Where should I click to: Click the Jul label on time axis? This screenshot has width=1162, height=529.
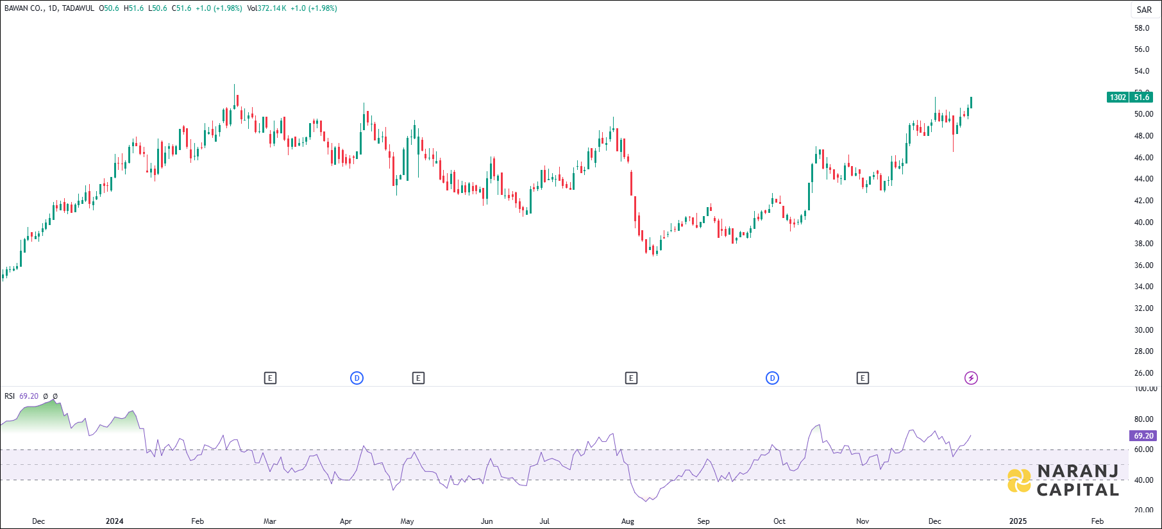pyautogui.click(x=544, y=521)
